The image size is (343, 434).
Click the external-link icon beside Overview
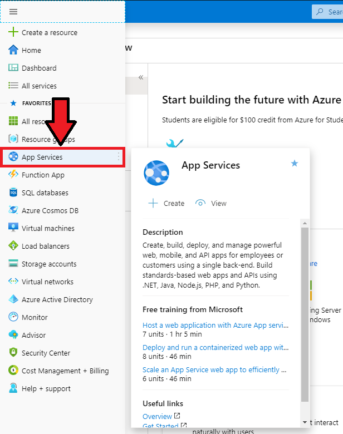(177, 416)
